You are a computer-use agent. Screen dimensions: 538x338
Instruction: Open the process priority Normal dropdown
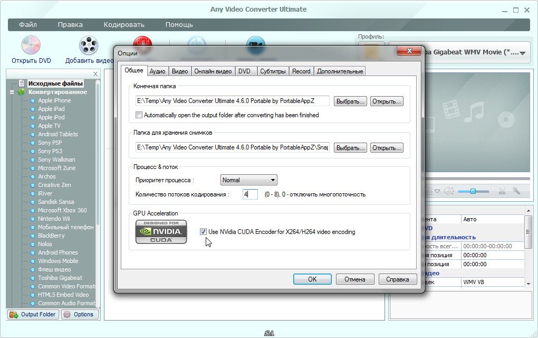point(248,180)
